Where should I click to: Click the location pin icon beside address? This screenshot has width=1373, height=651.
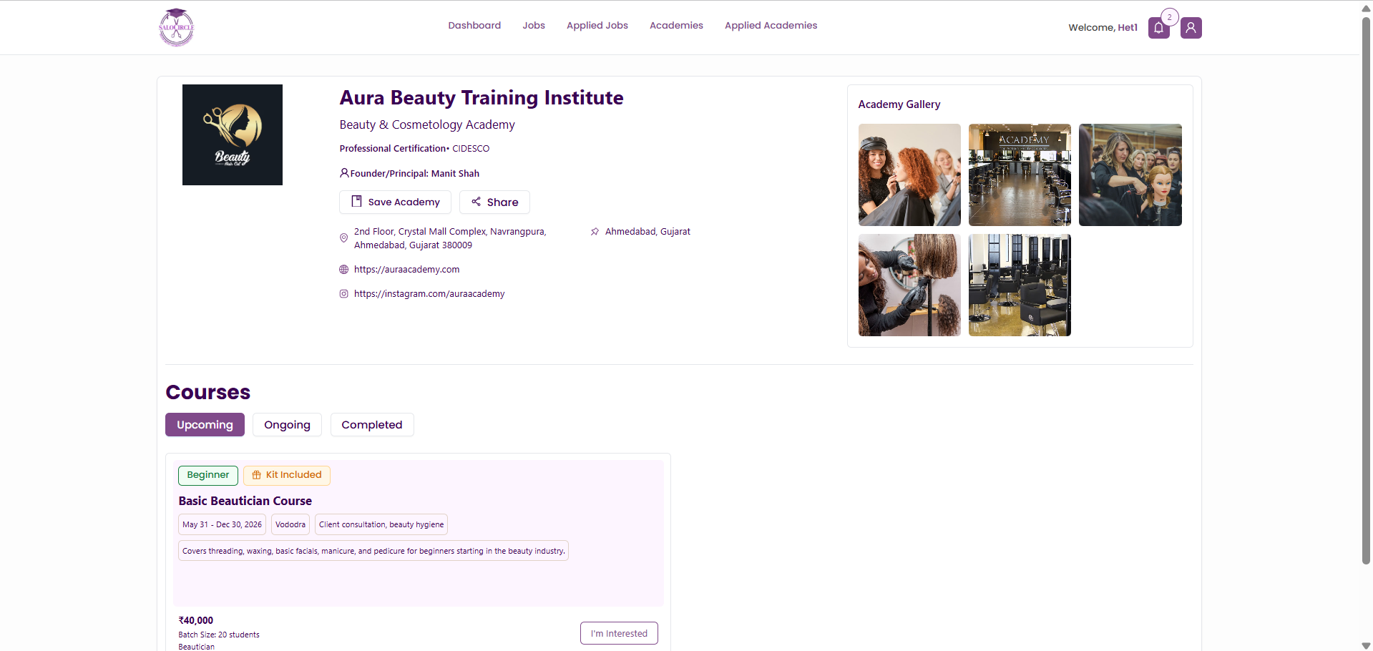(x=343, y=238)
